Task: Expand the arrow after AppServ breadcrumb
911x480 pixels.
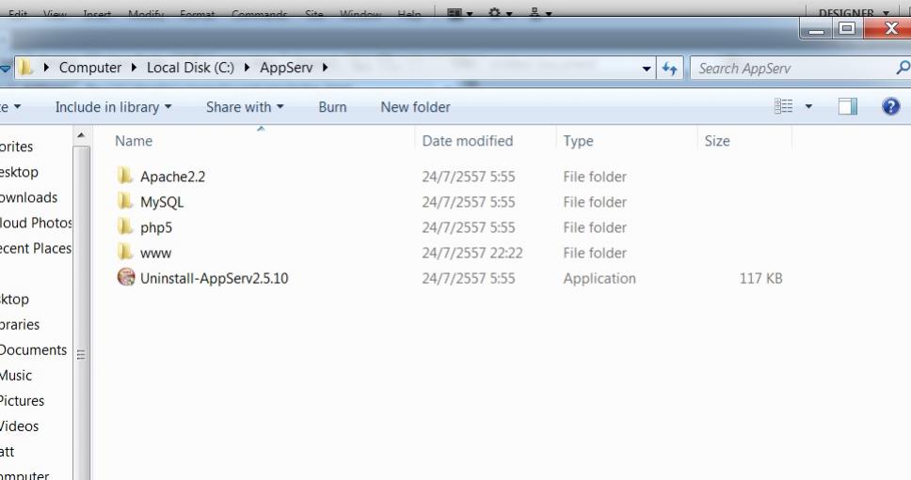Action: 326,68
